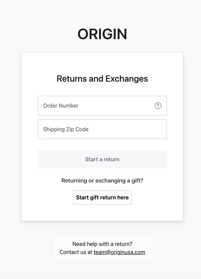201x279 pixels.
Task: Click the Contact us at label
Action: point(76,252)
